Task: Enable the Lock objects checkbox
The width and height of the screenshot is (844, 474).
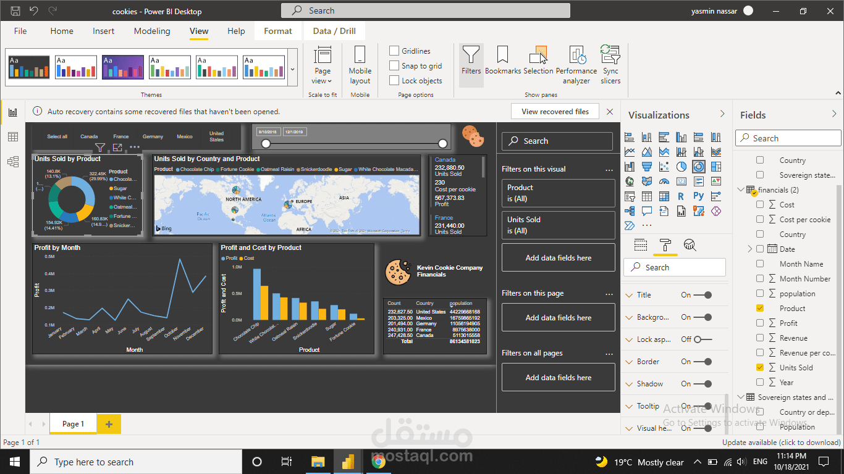Action: pos(394,80)
